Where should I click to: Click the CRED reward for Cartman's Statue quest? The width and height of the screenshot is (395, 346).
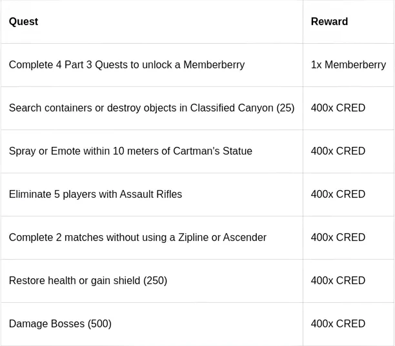pyautogui.click(x=338, y=151)
